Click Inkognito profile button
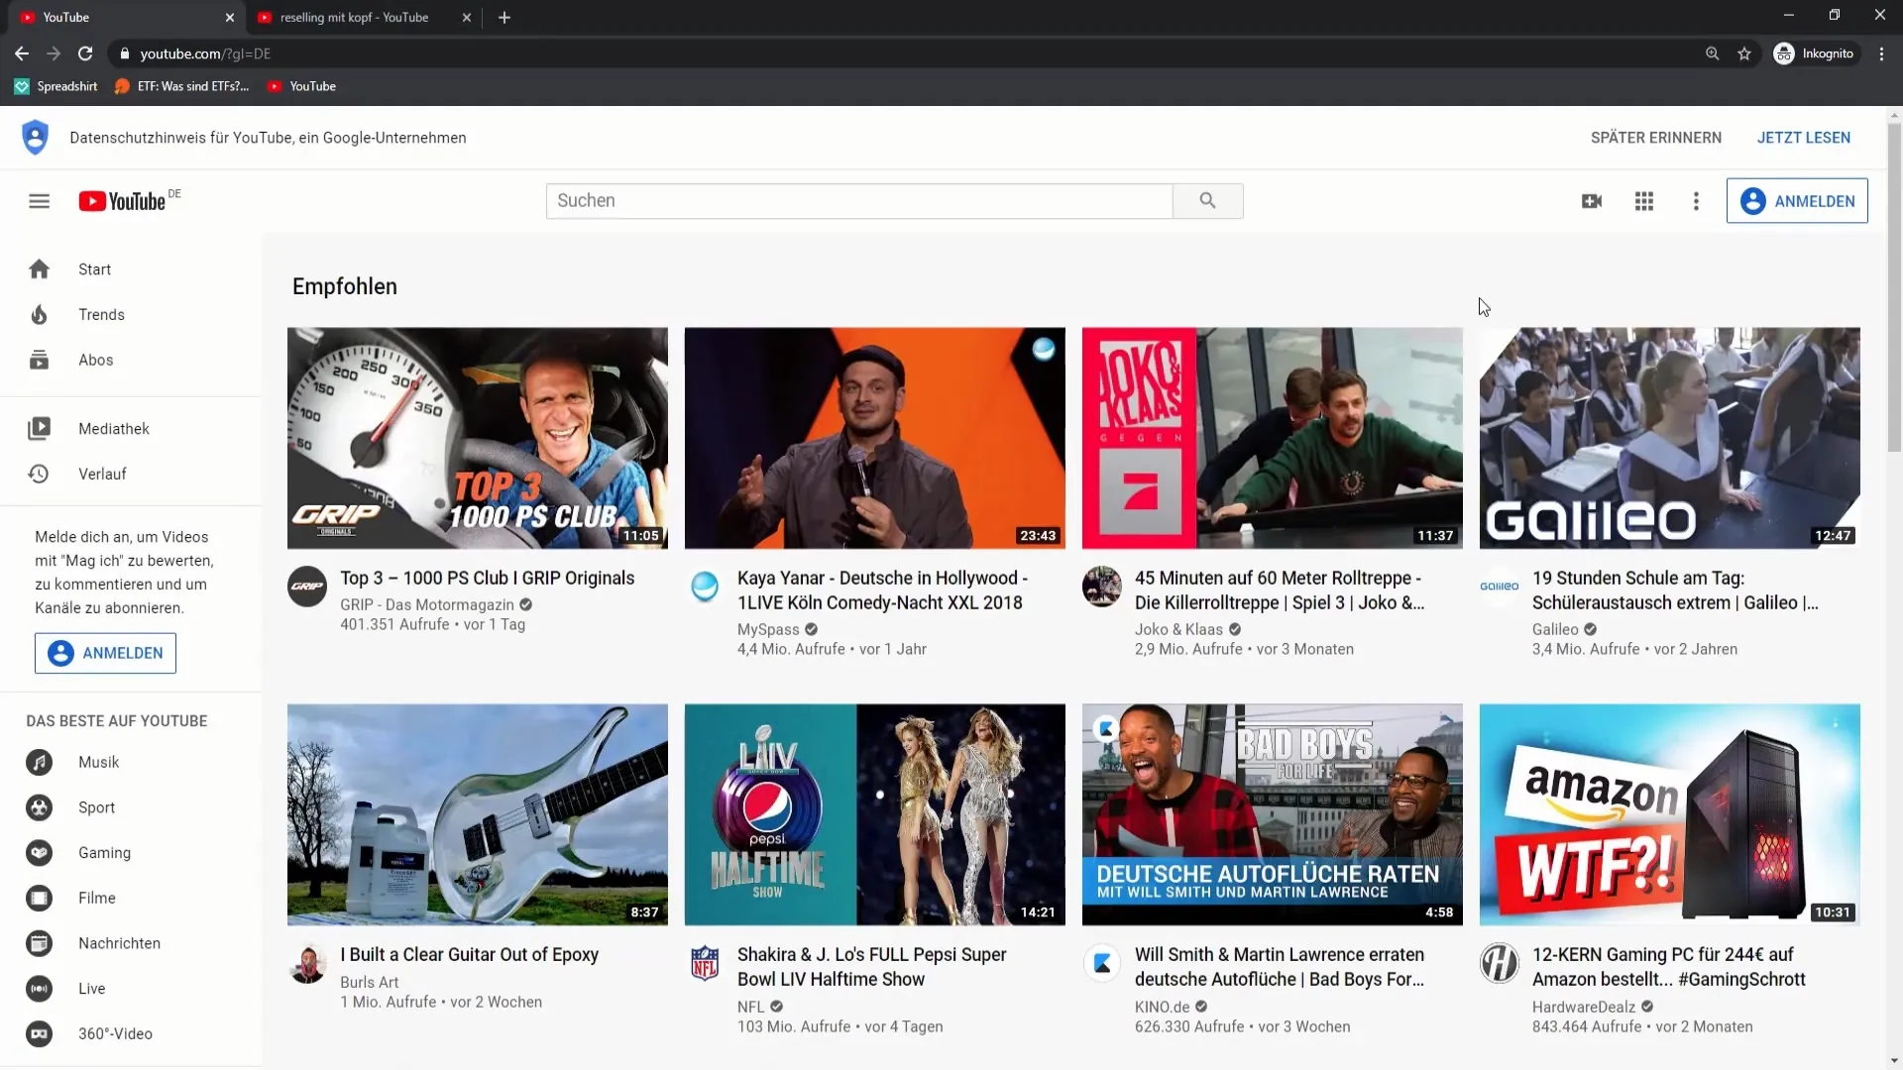Screen dimensions: 1903x1070 coord(1815,53)
